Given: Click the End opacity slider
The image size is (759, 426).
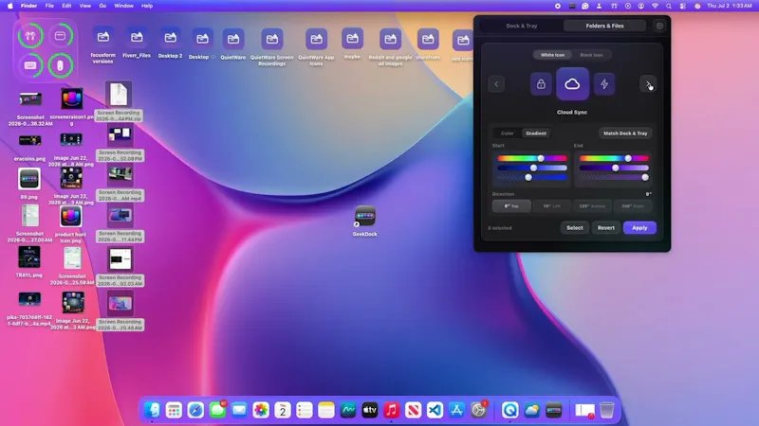Looking at the screenshot, I should pyautogui.click(x=614, y=177).
